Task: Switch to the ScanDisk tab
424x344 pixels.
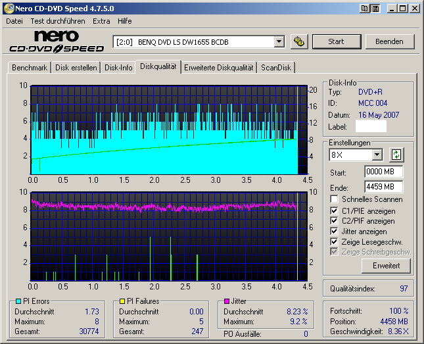Action: pyautogui.click(x=276, y=67)
